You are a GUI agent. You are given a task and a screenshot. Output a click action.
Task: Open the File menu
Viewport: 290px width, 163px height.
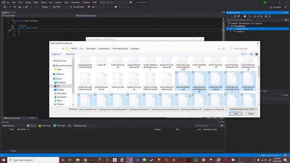[x=8, y=2]
